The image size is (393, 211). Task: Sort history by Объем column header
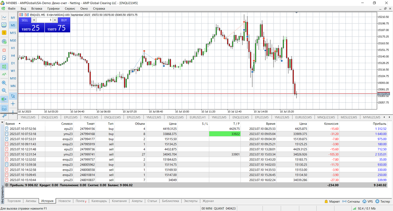(140, 124)
